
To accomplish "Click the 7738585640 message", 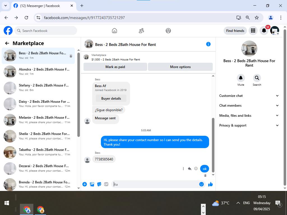I will [104, 159].
